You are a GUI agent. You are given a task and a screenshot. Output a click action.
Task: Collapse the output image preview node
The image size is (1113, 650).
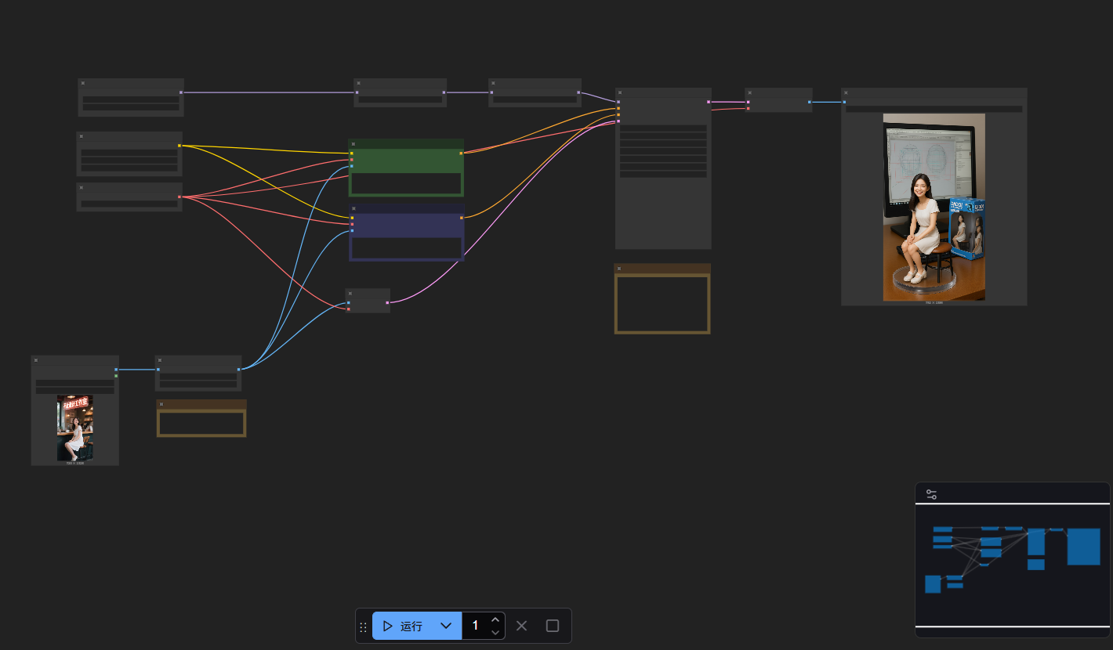847,92
